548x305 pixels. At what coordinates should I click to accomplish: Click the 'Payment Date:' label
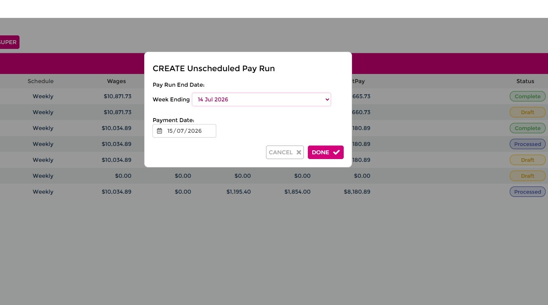tap(173, 120)
